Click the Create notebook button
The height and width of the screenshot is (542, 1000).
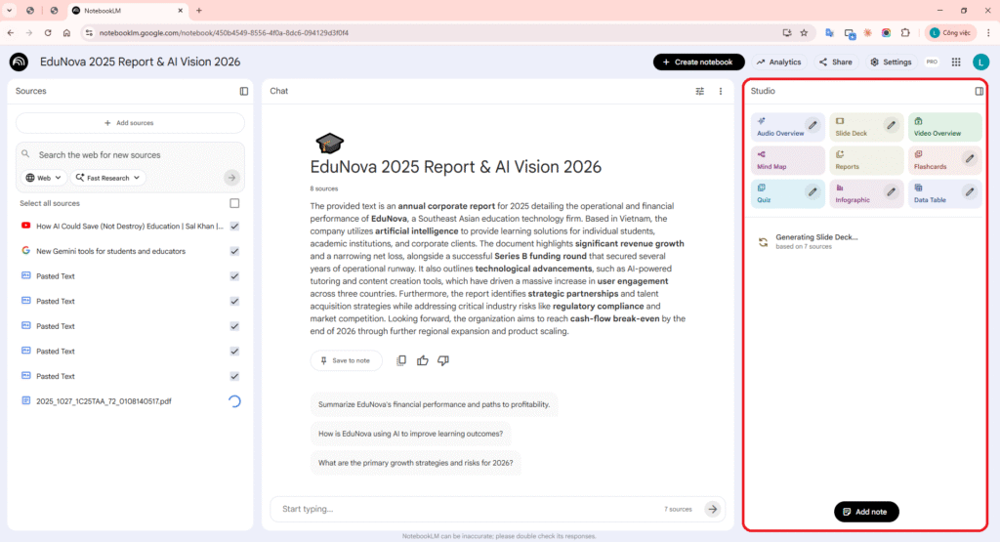click(x=698, y=62)
